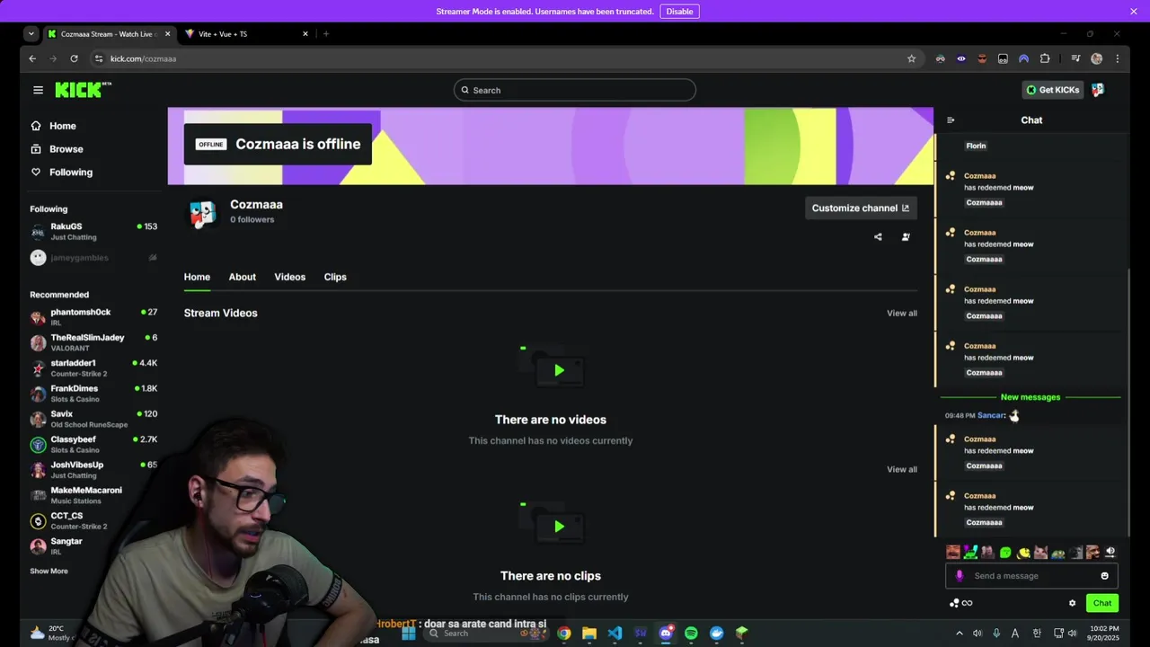Click the sound volume emote icon
This screenshot has width=1150, height=647.
click(x=1110, y=553)
